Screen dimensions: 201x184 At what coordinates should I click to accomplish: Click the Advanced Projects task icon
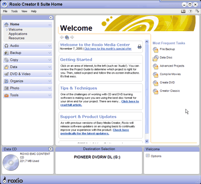pos(156,67)
